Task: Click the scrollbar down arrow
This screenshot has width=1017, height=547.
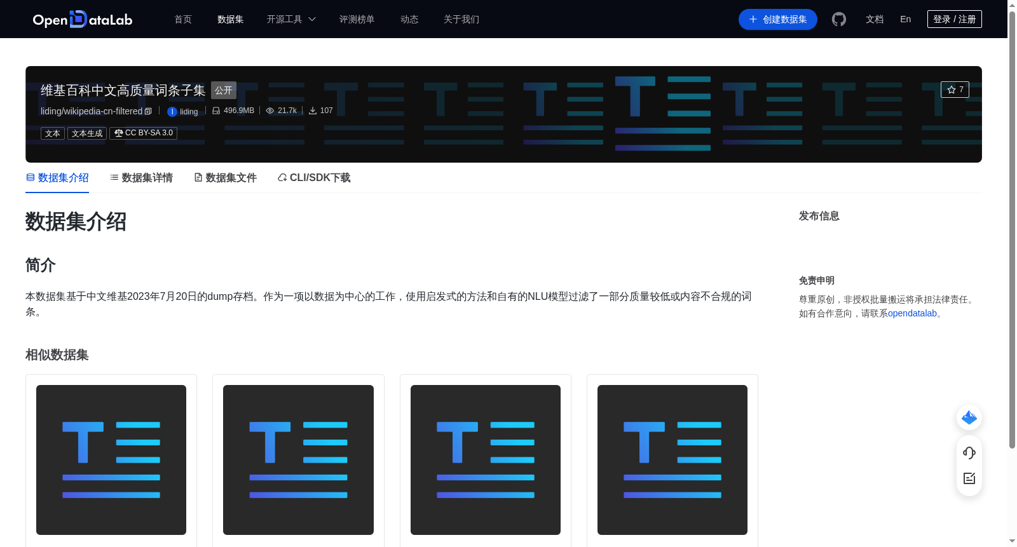Action: pyautogui.click(x=1012, y=541)
